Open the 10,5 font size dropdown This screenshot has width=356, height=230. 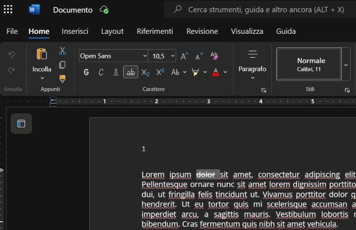point(173,55)
